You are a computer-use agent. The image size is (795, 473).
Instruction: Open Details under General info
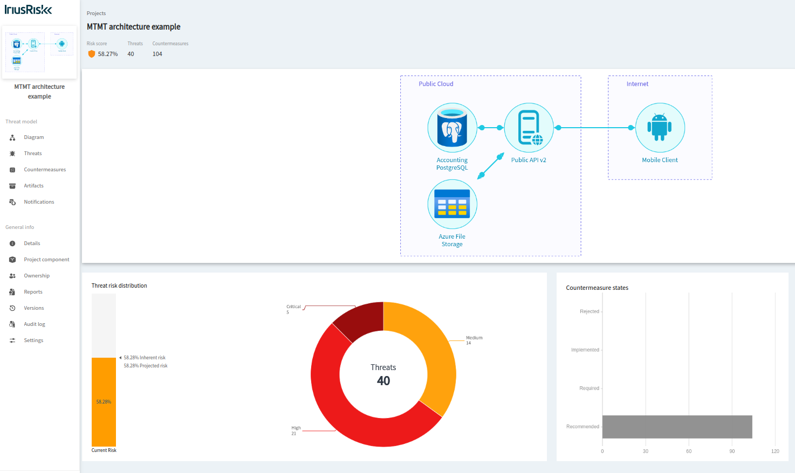pyautogui.click(x=31, y=243)
